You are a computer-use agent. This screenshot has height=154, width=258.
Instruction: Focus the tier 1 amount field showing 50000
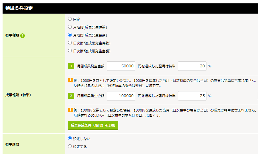(121, 66)
